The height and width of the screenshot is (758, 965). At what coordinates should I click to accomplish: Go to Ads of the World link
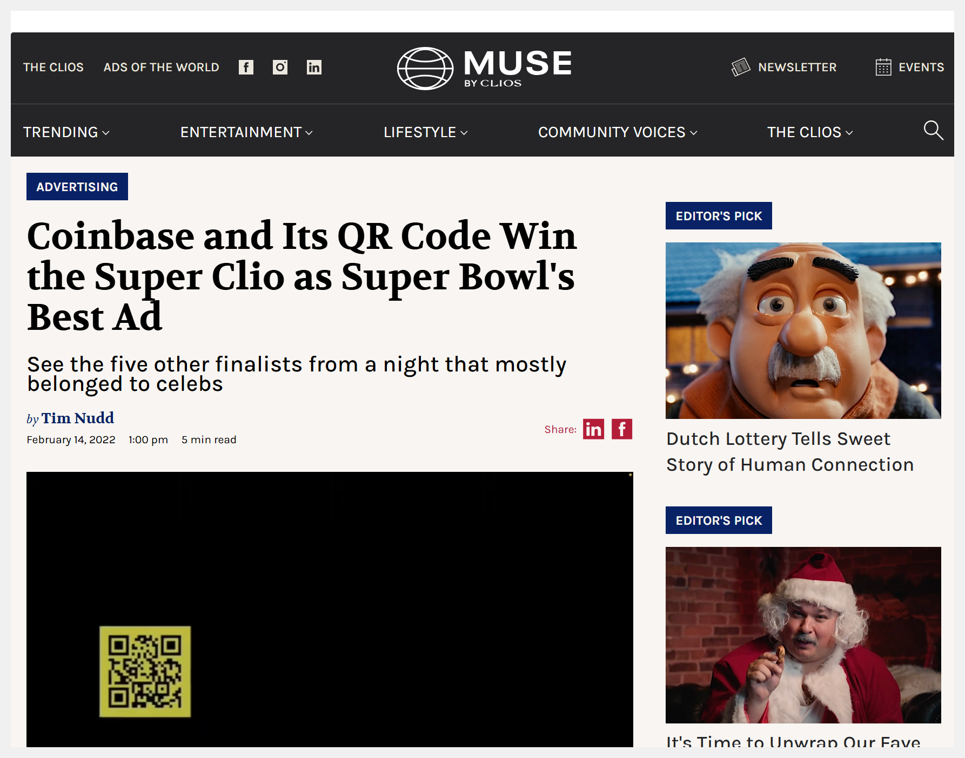tap(161, 67)
